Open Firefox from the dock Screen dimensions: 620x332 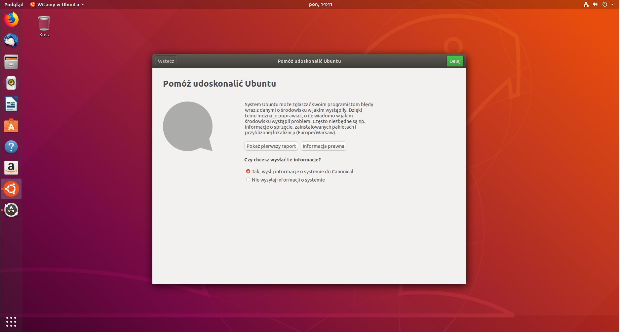click(11, 20)
